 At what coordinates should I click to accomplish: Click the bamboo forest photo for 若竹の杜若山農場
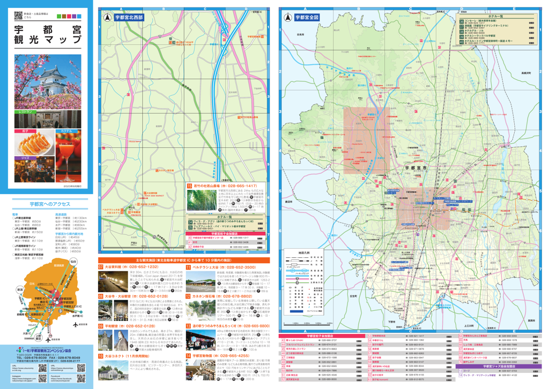click(202, 200)
